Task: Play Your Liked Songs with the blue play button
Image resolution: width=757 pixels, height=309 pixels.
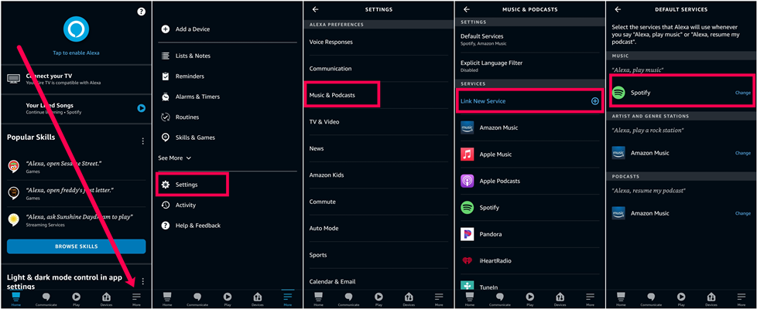Action: click(x=141, y=108)
